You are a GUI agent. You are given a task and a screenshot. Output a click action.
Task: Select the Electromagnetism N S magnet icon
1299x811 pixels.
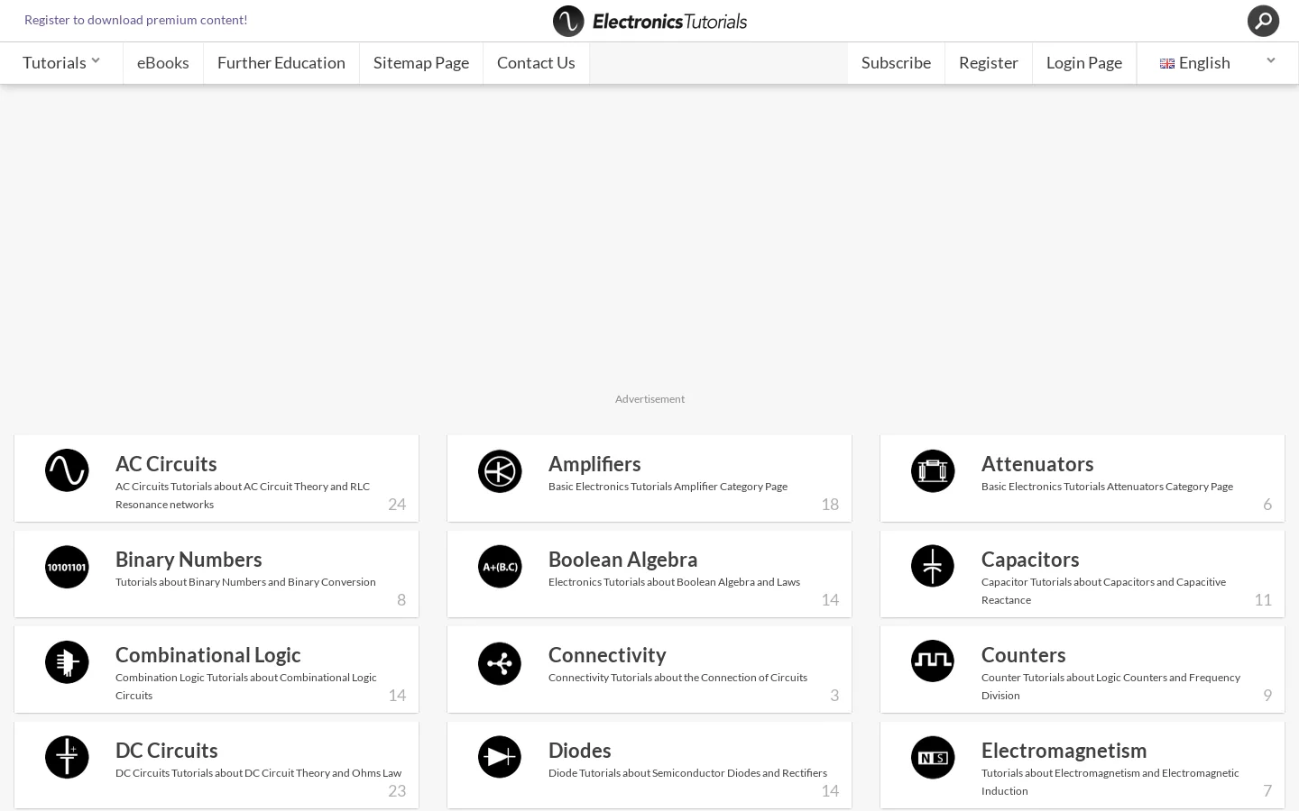pos(933,758)
